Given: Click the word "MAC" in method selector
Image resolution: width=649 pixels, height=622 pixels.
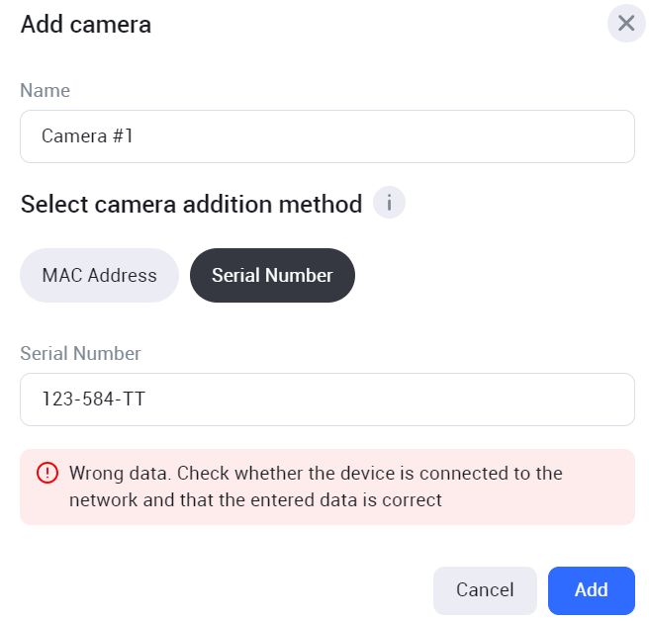Looking at the screenshot, I should (60, 275).
